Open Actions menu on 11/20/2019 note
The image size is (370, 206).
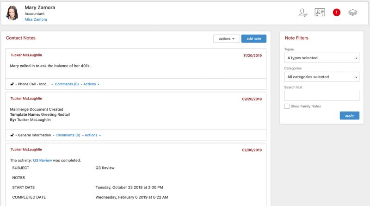[91, 84]
